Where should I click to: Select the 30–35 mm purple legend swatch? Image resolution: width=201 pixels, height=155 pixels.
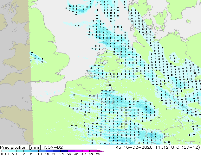pos(71,151)
